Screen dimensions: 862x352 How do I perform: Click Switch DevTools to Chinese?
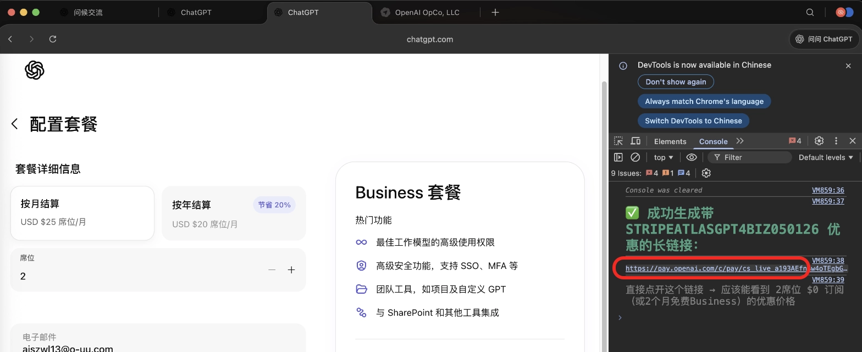[x=693, y=120]
